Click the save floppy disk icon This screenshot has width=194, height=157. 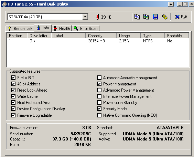(x=155, y=17)
